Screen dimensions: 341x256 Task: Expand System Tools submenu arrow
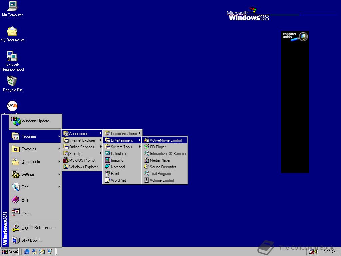click(140, 147)
